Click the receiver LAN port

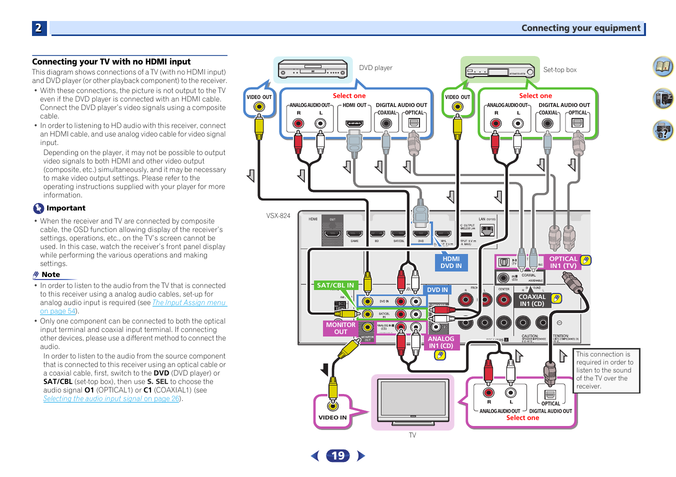click(x=487, y=230)
